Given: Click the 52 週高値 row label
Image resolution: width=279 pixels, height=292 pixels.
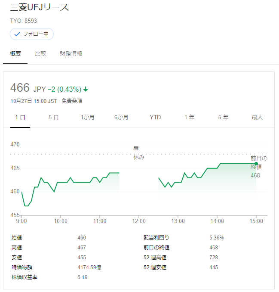Looking at the screenshot, I should tap(155, 258).
